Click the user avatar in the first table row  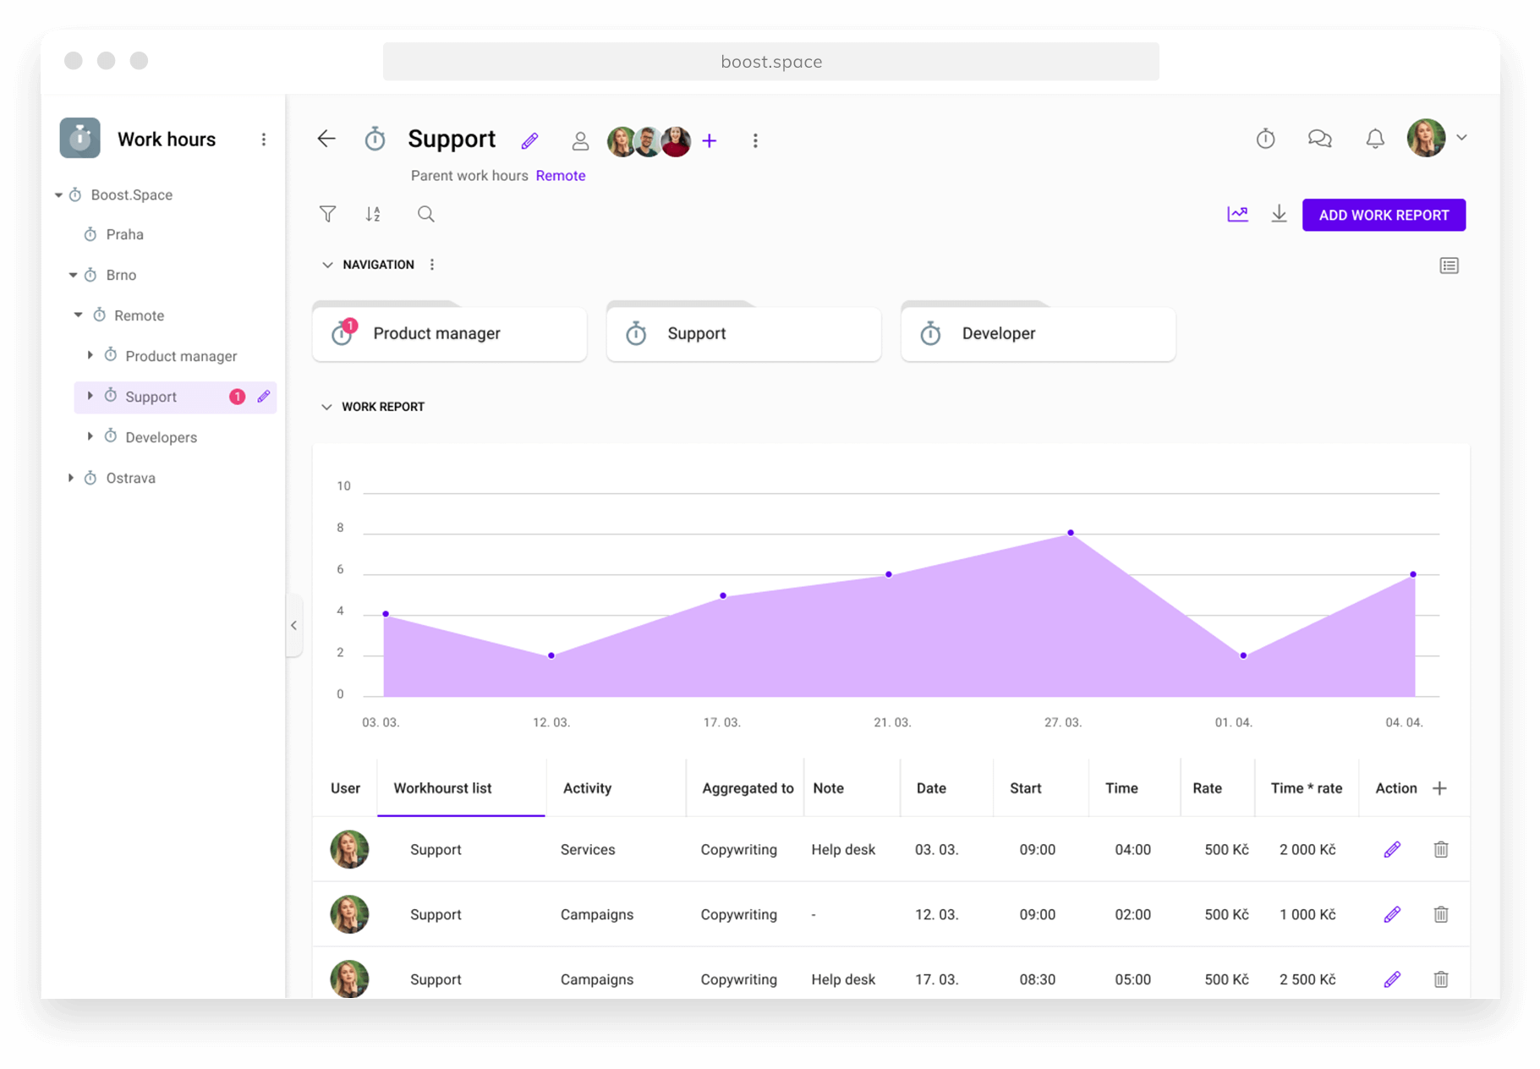tap(348, 849)
